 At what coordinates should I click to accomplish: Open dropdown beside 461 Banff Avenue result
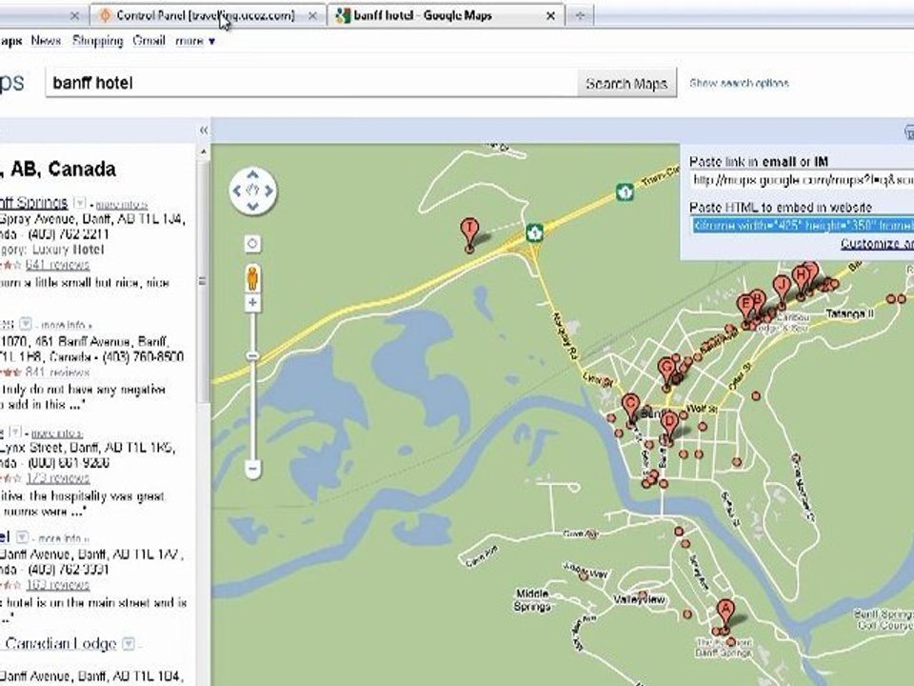(x=25, y=323)
